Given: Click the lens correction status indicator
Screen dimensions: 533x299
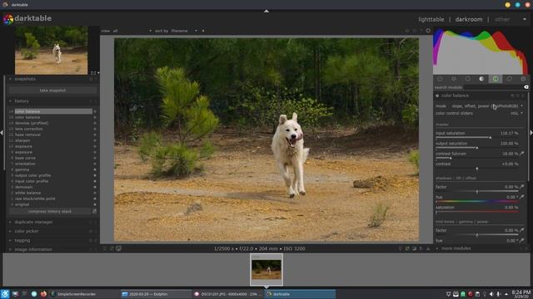Looking at the screenshot, I should tap(95, 129).
